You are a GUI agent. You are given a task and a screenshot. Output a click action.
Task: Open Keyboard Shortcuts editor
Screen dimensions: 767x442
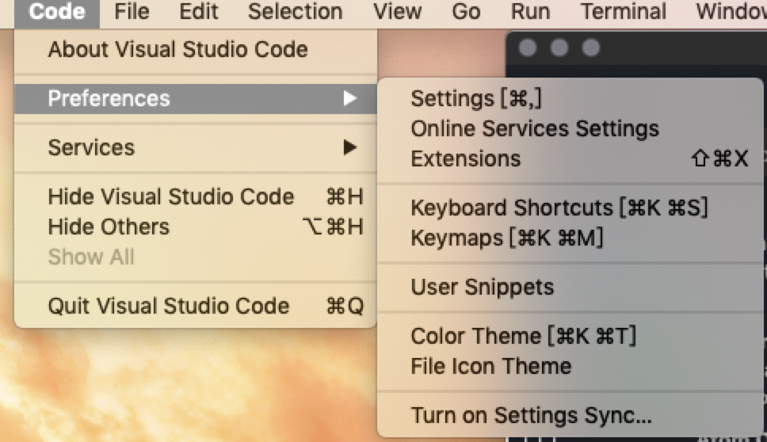pos(570,208)
